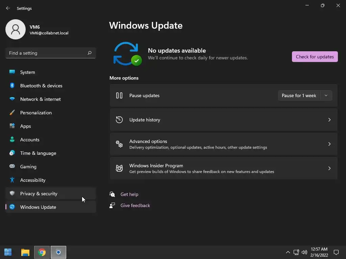
Task: Click the Pause updates label
Action: tap(144, 95)
